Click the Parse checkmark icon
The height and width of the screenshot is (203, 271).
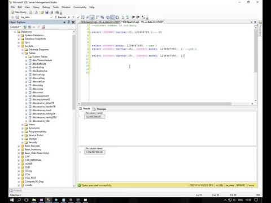pyautogui.click(x=78, y=17)
